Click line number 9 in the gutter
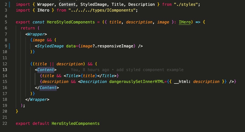The width and height of the screenshot is (245, 132). click(x=6, y=46)
